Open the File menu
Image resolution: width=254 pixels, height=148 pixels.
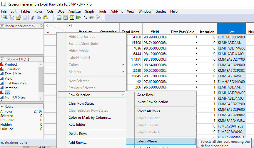pos(4,11)
